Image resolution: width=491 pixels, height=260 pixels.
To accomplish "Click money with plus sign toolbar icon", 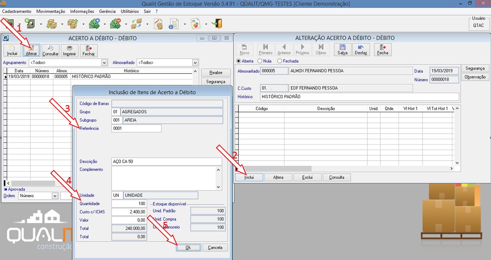I will pyautogui.click(x=94, y=24).
